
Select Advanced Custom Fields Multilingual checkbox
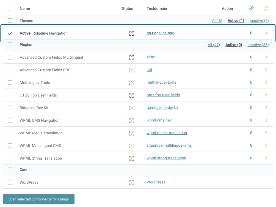click(x=10, y=57)
